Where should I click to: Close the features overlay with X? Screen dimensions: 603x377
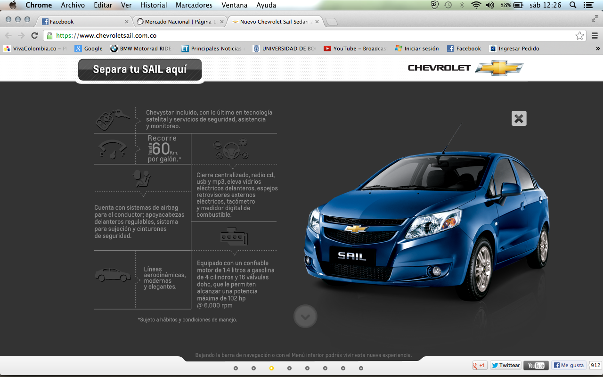click(519, 118)
